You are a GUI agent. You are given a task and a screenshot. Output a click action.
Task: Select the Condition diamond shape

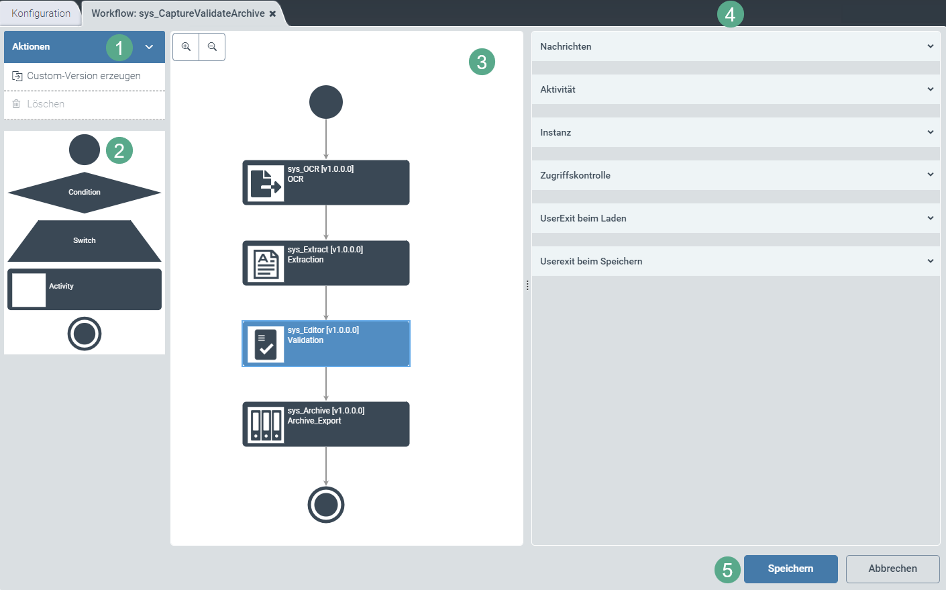pos(84,192)
